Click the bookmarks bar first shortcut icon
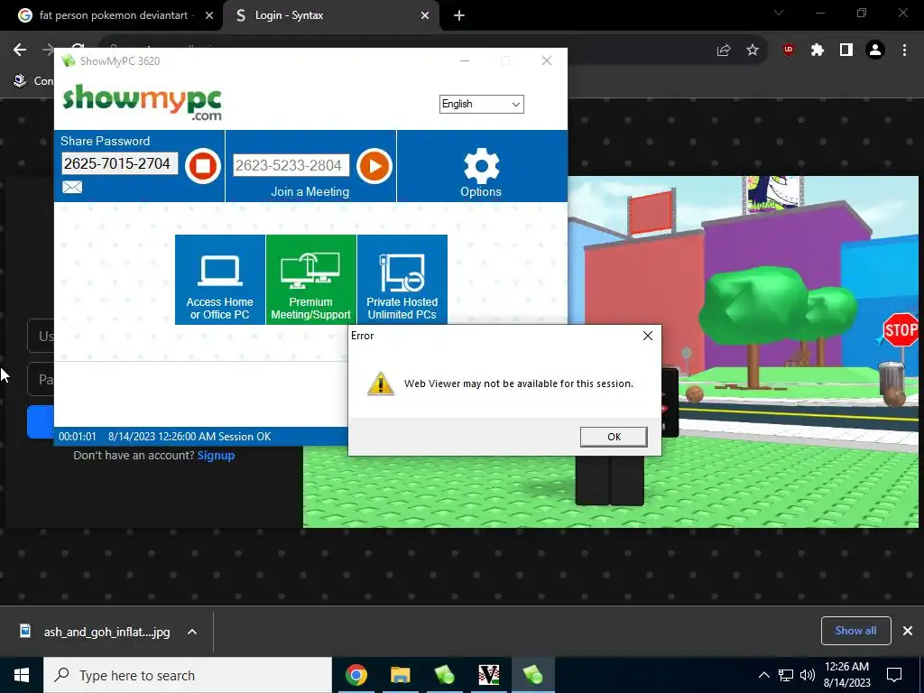The height and width of the screenshot is (693, 924). (x=20, y=80)
